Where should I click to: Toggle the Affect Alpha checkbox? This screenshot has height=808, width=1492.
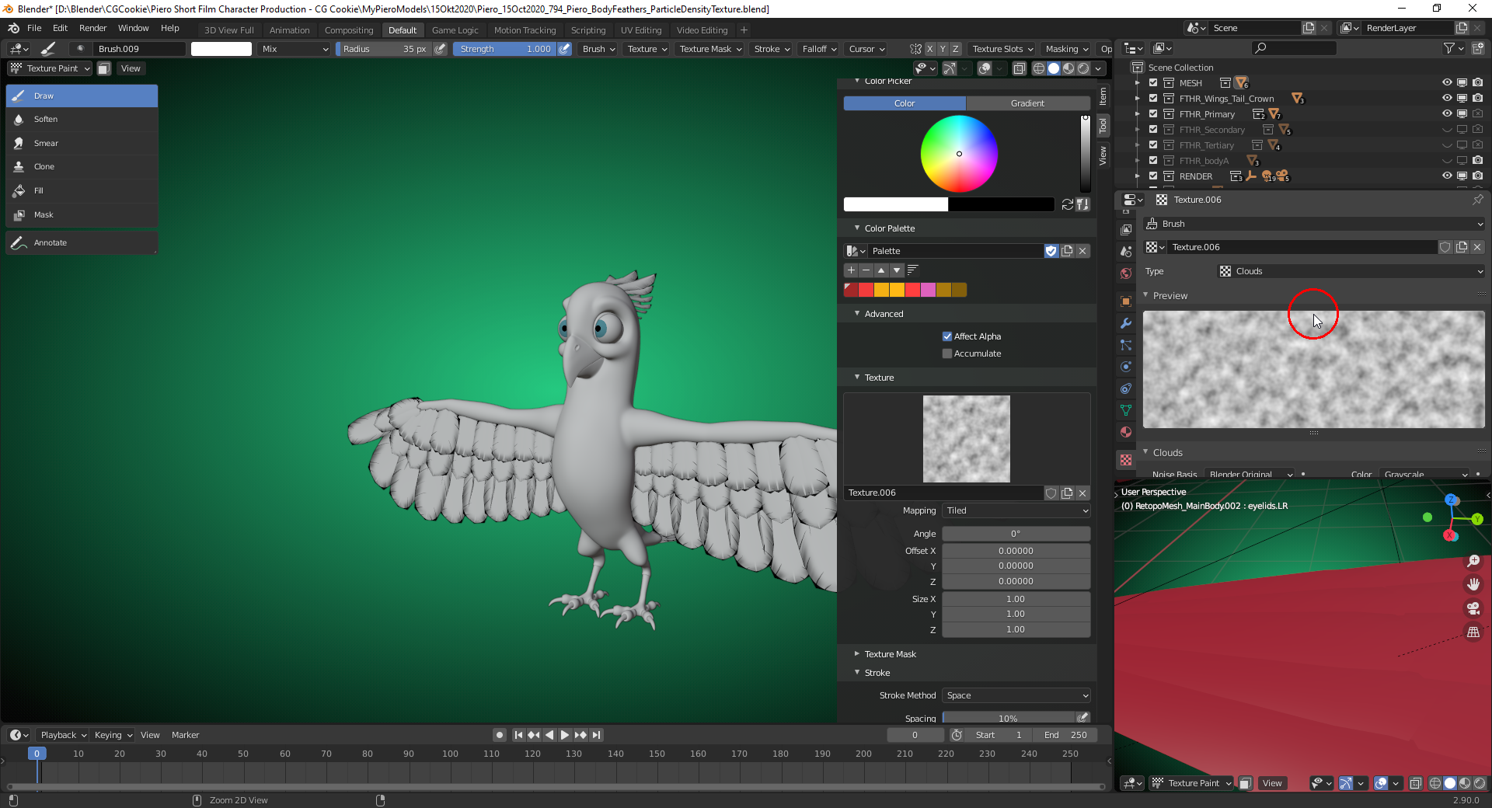[947, 336]
